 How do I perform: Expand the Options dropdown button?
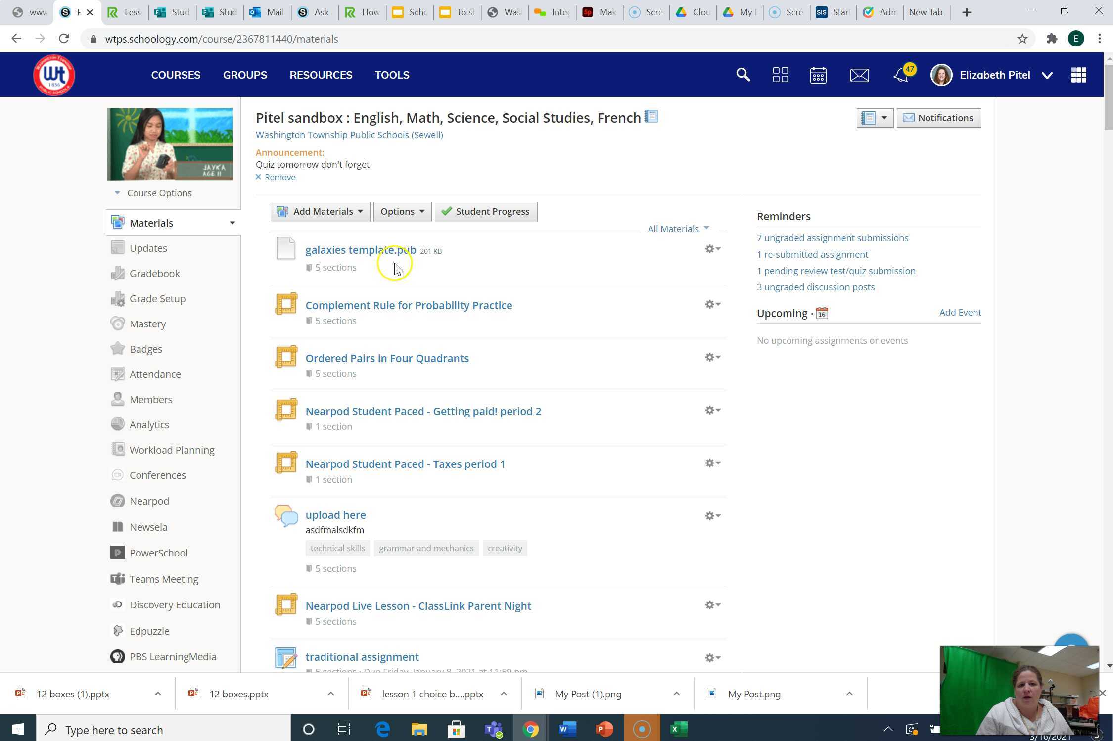click(402, 211)
